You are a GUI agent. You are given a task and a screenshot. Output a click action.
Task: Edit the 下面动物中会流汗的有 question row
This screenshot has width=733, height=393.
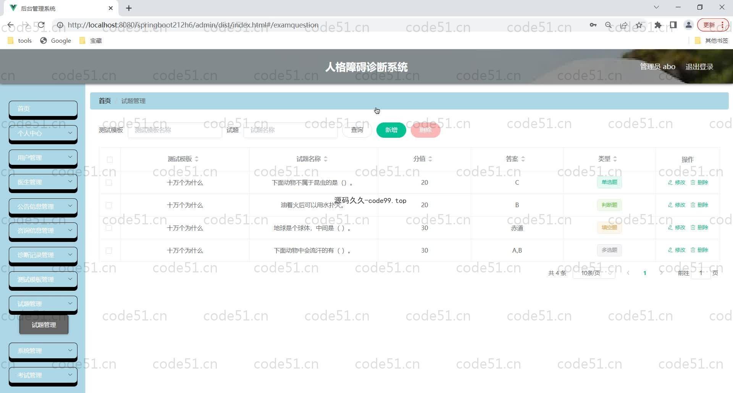click(676, 250)
